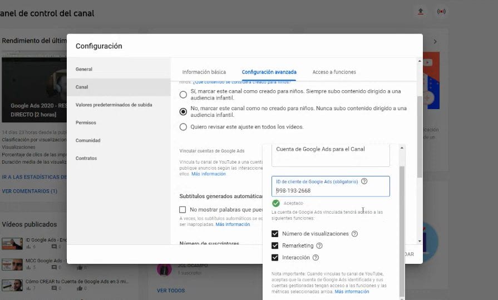Click the Cuenta de Google Ads para el Canal field
Viewport: 498px width, 300px height.
pyautogui.click(x=331, y=155)
